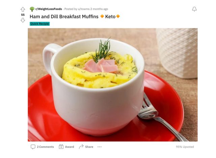
Task: Open the r/WeightLossFoods broccoli community icon
Action: (x=32, y=9)
